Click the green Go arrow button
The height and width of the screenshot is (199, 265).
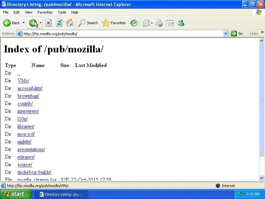pos(234,33)
